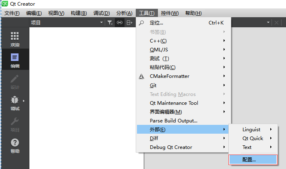Image resolution: width=286 pixels, height=169 pixels.
Task: Open the 分析(A) menu
Action: pos(124,13)
